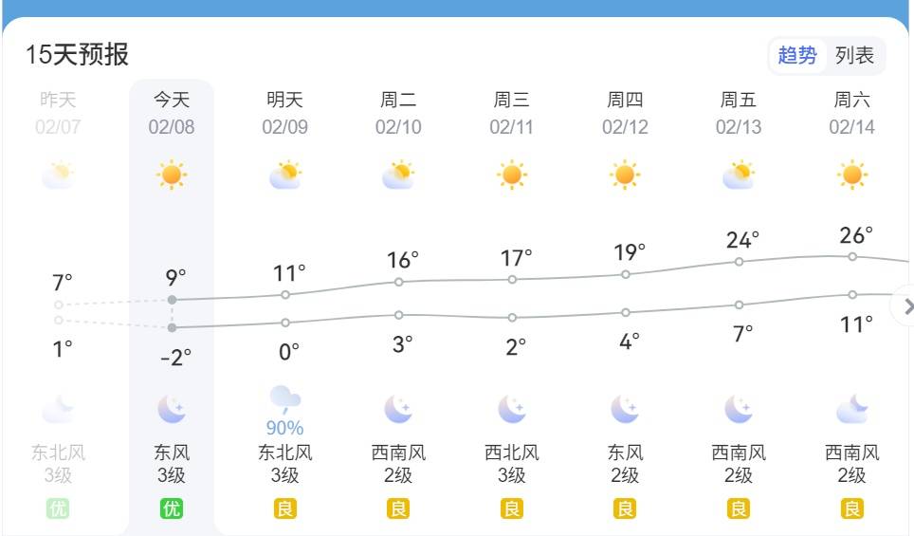The image size is (914, 536).
Task: Select the 今天 02/08 day column
Action: [172, 113]
